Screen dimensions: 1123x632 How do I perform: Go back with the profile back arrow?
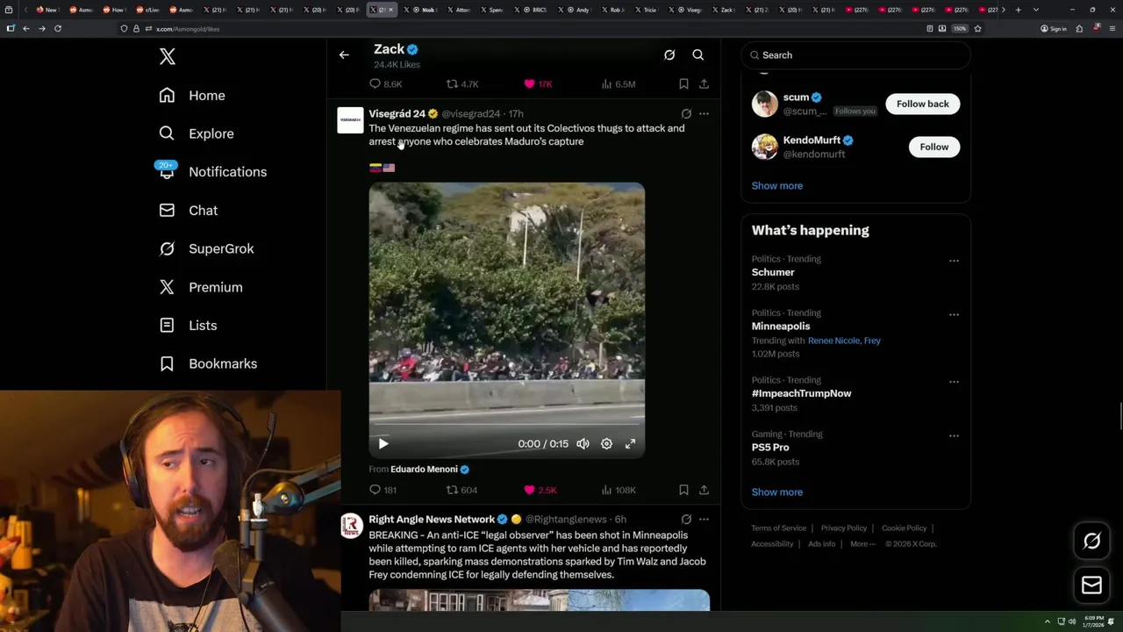click(x=344, y=54)
